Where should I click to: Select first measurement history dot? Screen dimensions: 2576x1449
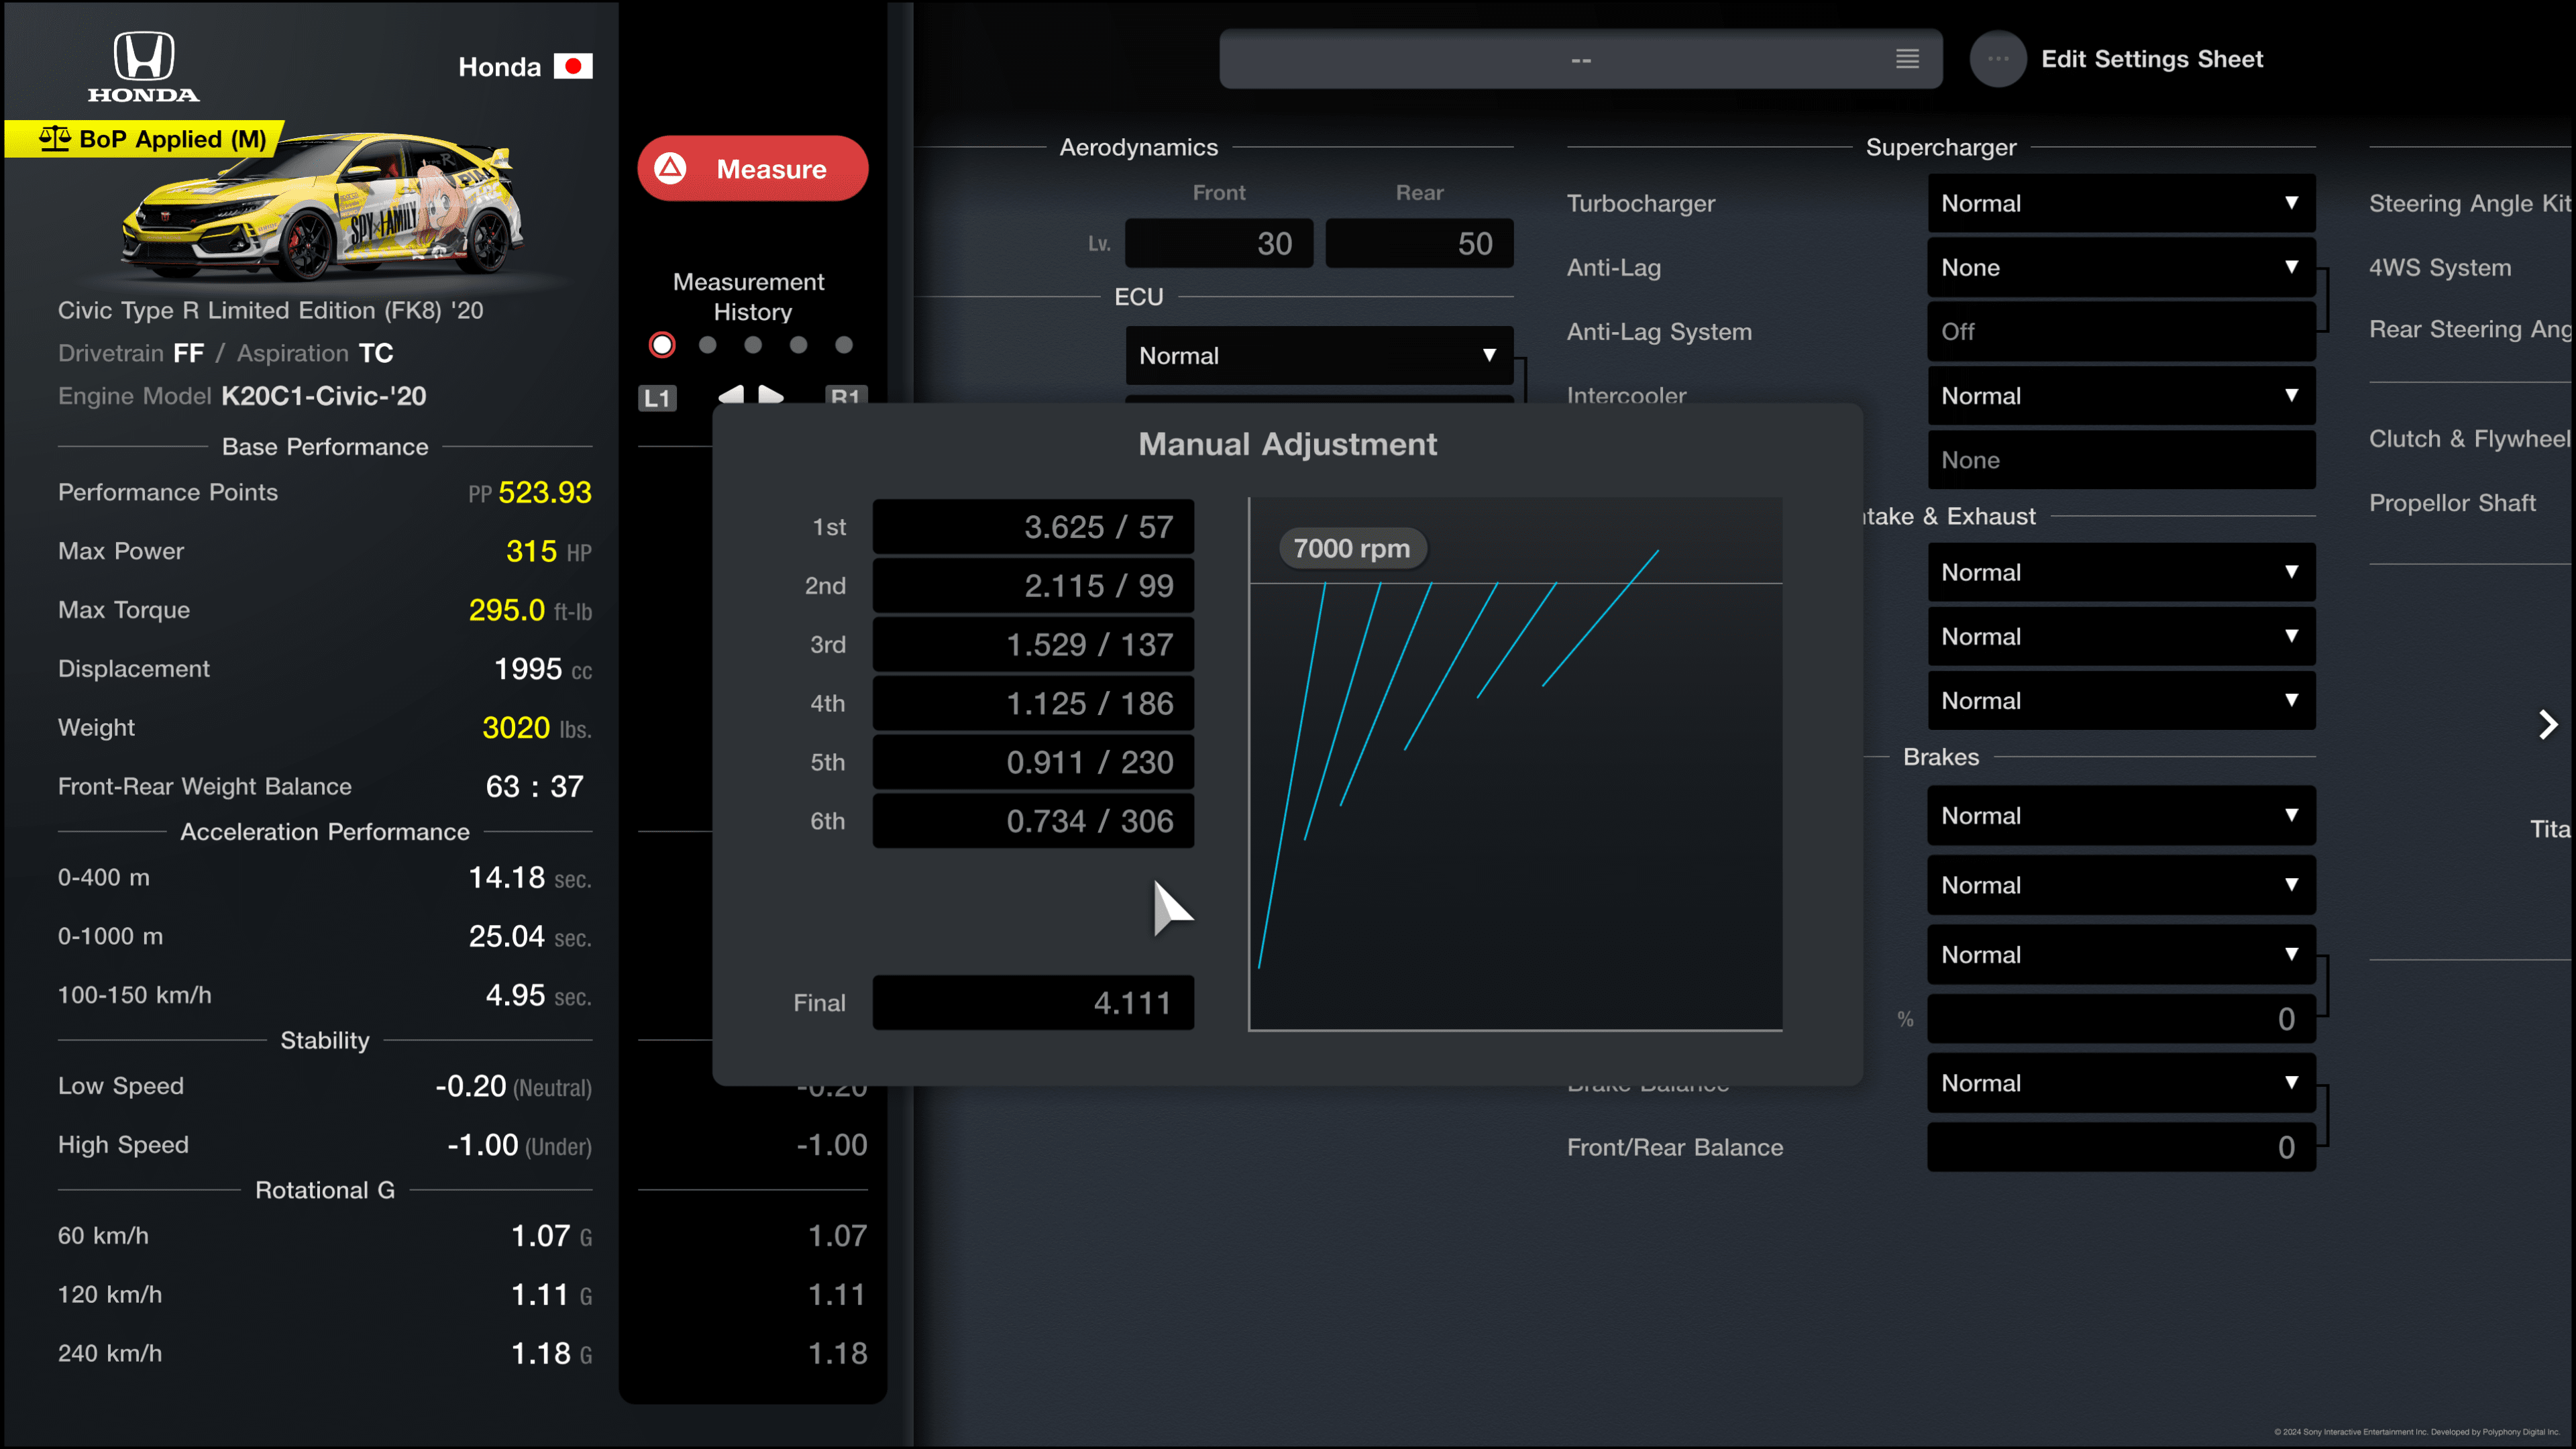662,345
